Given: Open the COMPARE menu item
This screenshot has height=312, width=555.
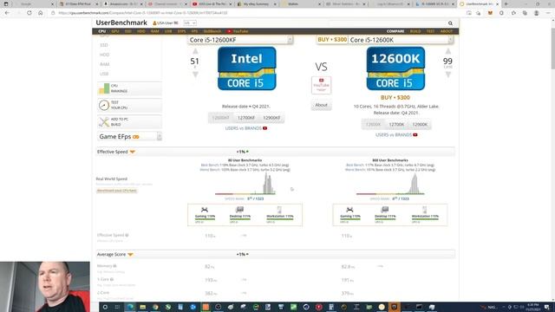Looking at the screenshot, I should tap(395, 31).
